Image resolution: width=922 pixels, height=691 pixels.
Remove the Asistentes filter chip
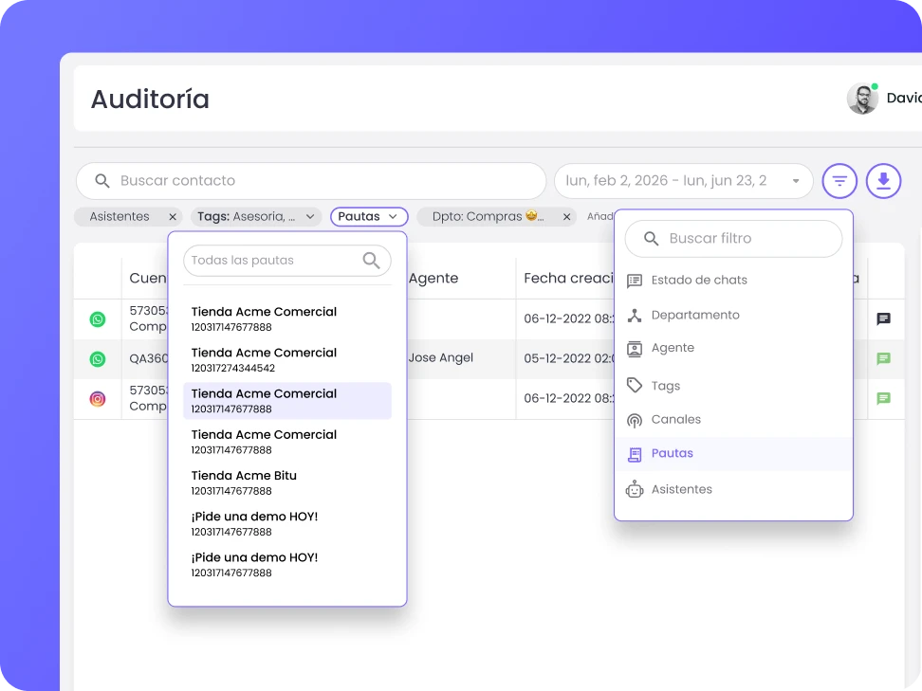point(173,217)
